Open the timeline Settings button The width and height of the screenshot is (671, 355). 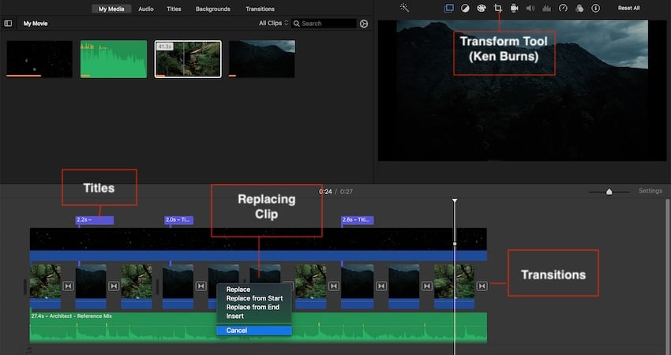point(650,191)
